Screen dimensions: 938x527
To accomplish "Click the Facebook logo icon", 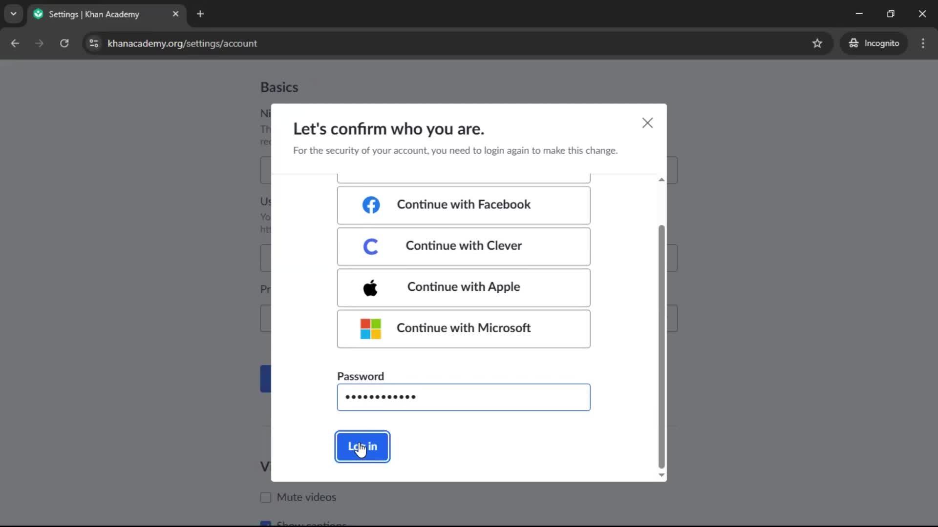I will click(x=371, y=205).
